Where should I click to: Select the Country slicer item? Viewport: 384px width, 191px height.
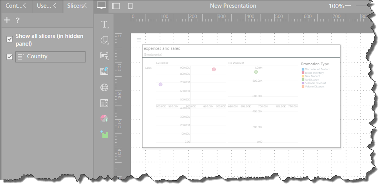click(50, 57)
